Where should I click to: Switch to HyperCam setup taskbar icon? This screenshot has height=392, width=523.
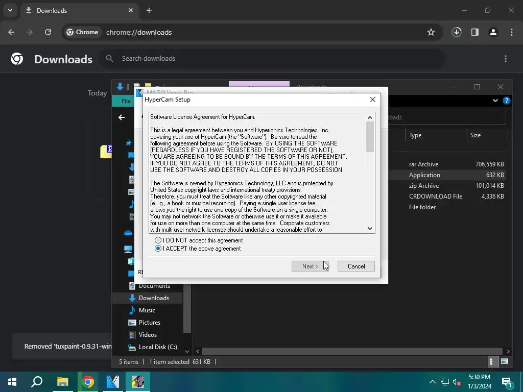(138, 382)
